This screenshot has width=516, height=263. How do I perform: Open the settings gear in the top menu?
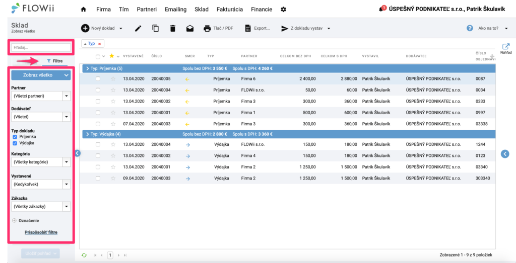[x=283, y=10]
